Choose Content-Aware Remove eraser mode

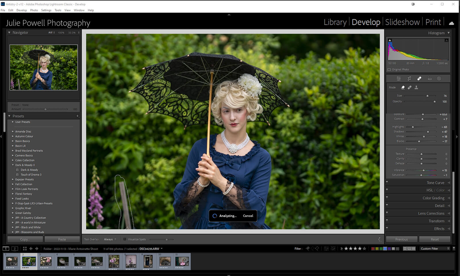(x=403, y=88)
